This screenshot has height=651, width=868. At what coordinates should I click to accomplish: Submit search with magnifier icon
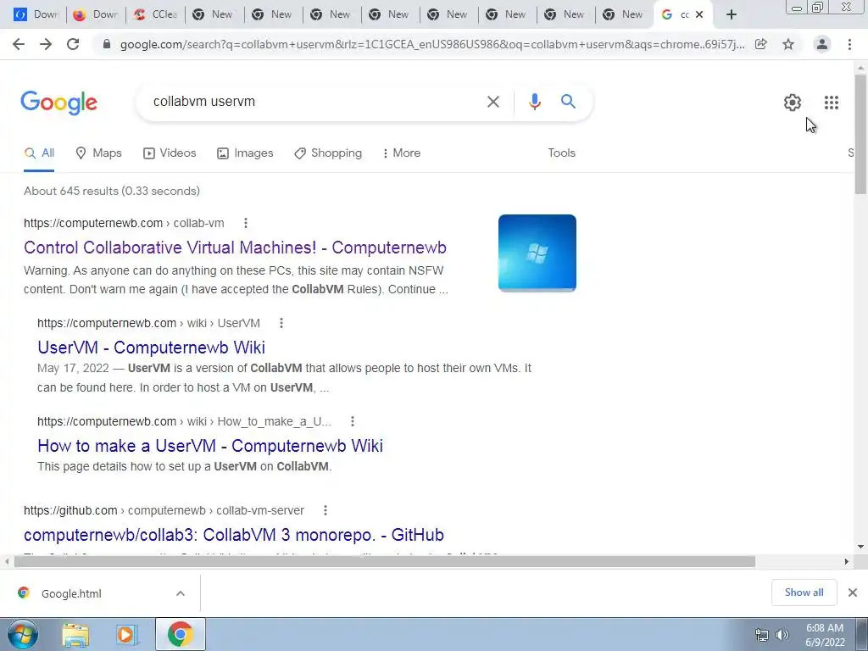(x=568, y=102)
